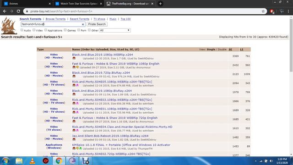Open Chrome three-dot menu
293x165 pixels.
click(x=288, y=11)
